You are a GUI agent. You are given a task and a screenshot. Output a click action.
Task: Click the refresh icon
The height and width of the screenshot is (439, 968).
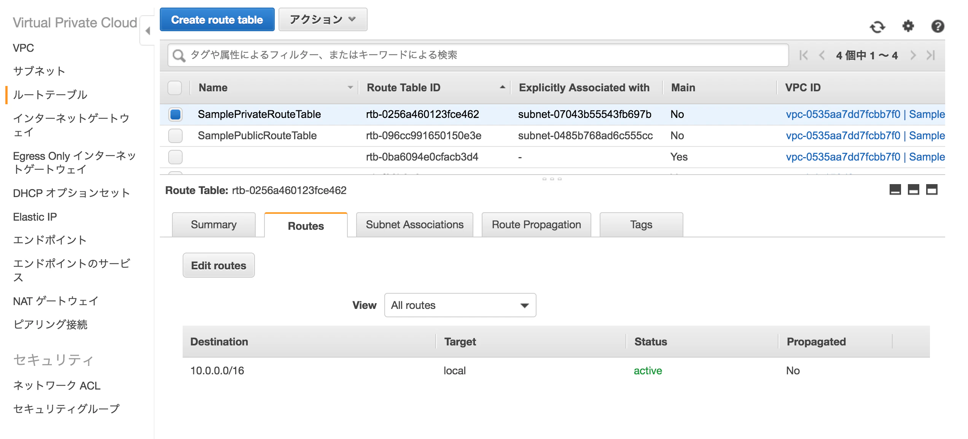pyautogui.click(x=877, y=27)
